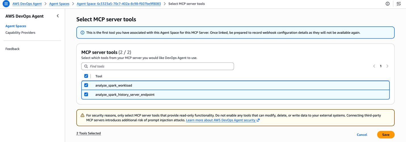This screenshot has height=142, width=406.
Task: Click the 2 Tools Selected text
Action: pyautogui.click(x=89, y=133)
